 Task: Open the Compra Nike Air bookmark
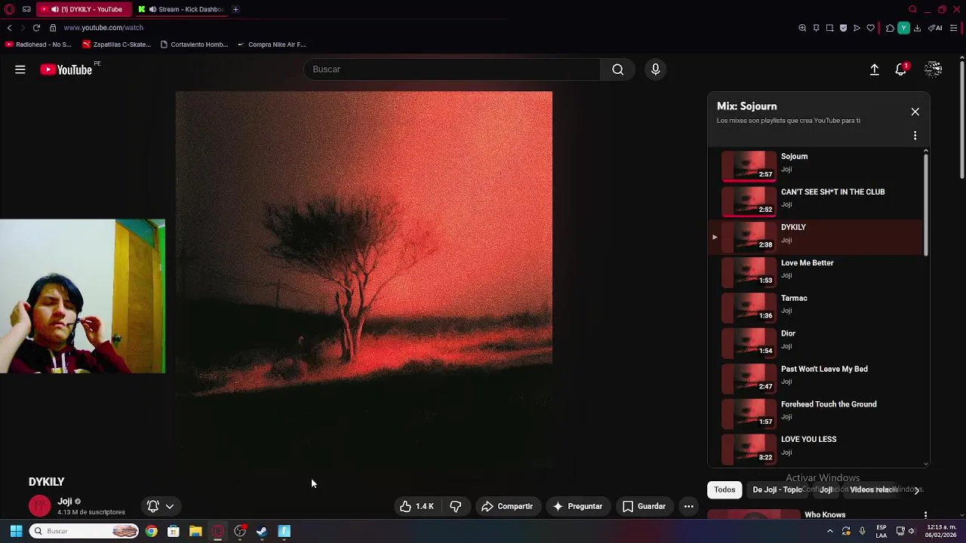point(272,44)
